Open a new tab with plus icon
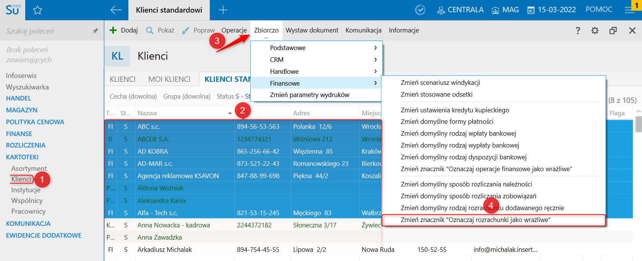Screen dimensions: 642x261 223,10
